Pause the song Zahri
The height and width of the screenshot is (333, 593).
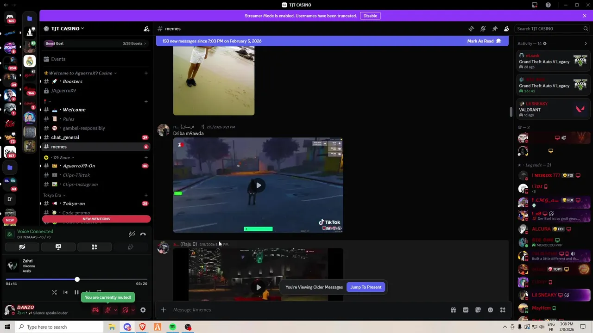(76, 292)
